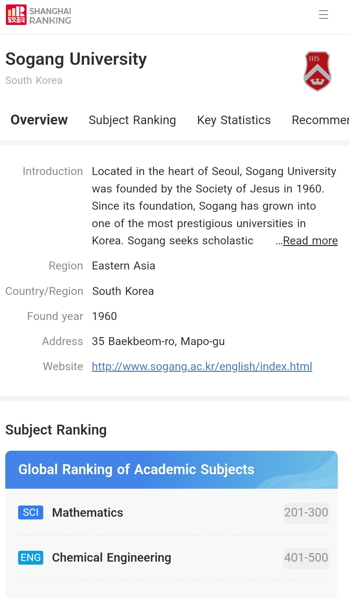Image resolution: width=349 pixels, height=598 pixels.
Task: Click the Sogang University crest emblem
Action: coord(317,71)
